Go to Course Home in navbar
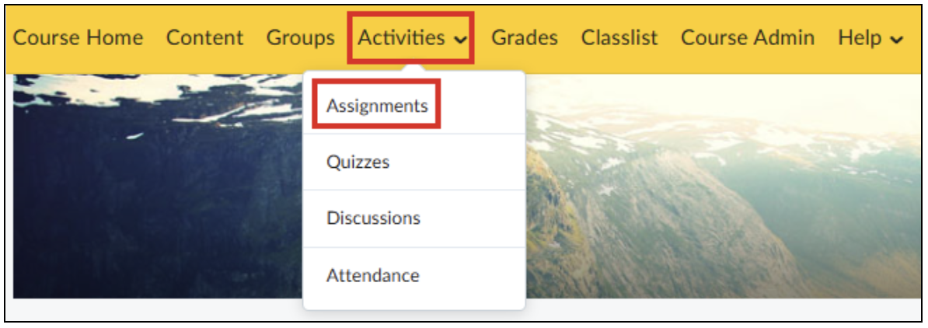The image size is (928, 328). (78, 38)
